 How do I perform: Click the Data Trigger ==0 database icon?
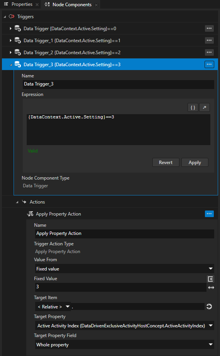[x=18, y=28]
